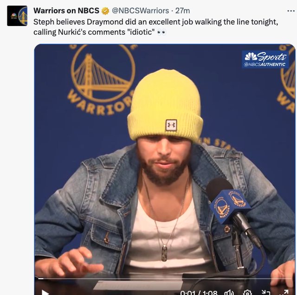The width and height of the screenshot is (297, 295).
Task: Click the NBC Sports Authentic watermark logo
Action: tap(265, 59)
